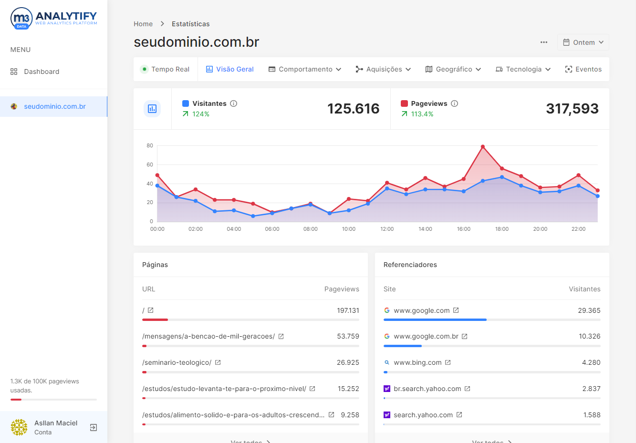Open external link icon for /seminario-teologico/

tap(218, 362)
